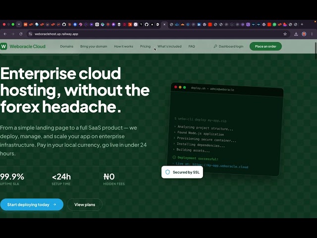
Task: Switch to the blue circle R tab
Action: 75,24
